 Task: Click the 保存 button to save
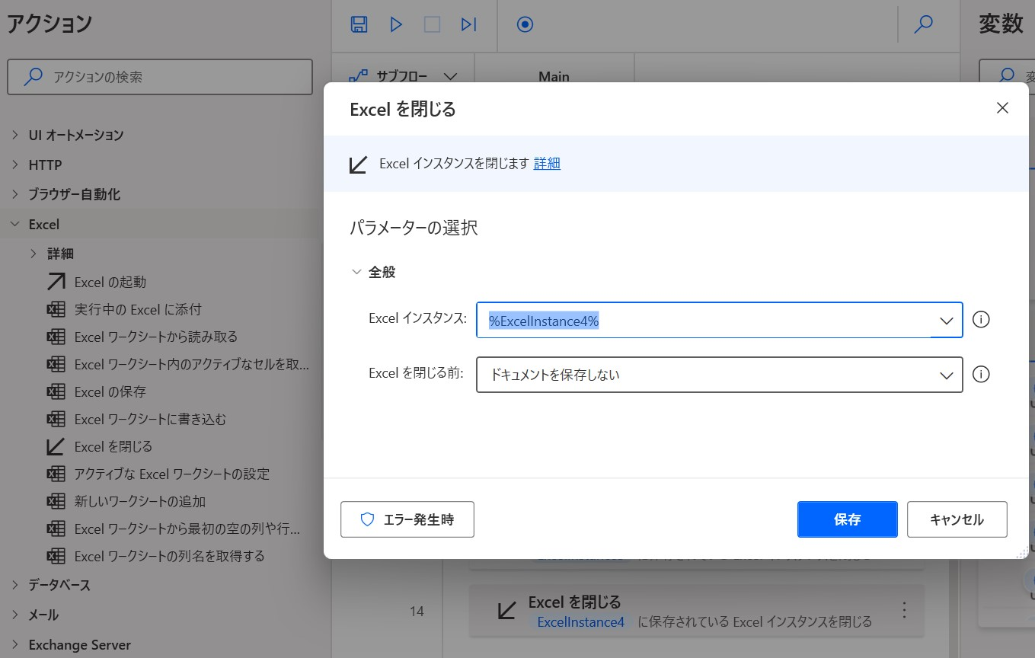(847, 519)
